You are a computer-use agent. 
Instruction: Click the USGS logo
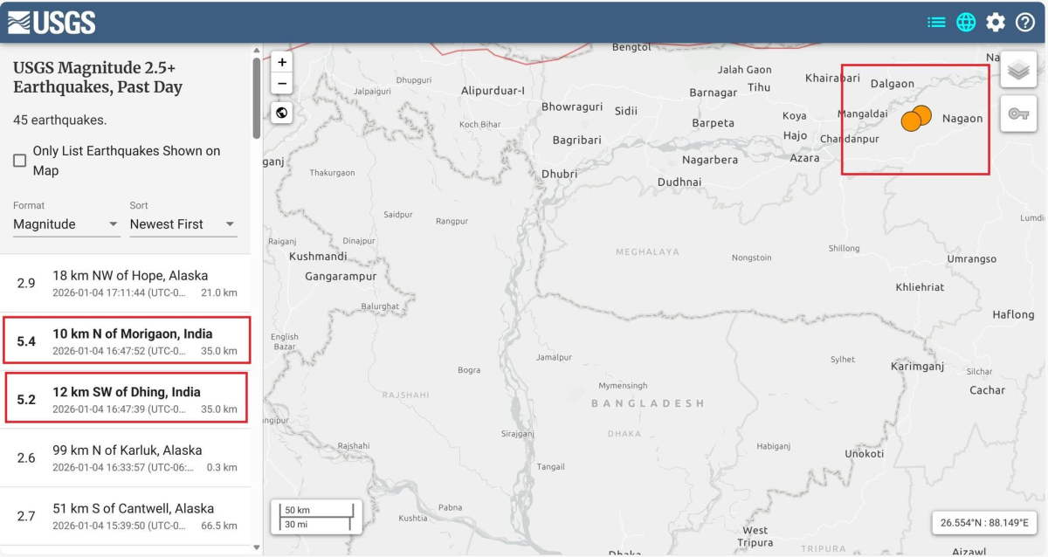(52, 22)
